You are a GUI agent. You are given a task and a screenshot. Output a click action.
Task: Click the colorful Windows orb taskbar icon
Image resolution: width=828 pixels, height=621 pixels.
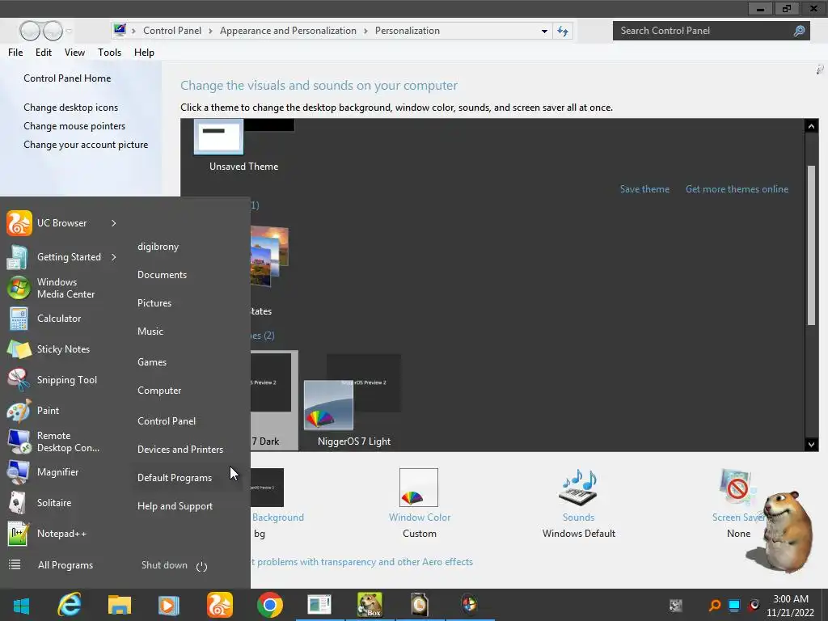[470, 604]
